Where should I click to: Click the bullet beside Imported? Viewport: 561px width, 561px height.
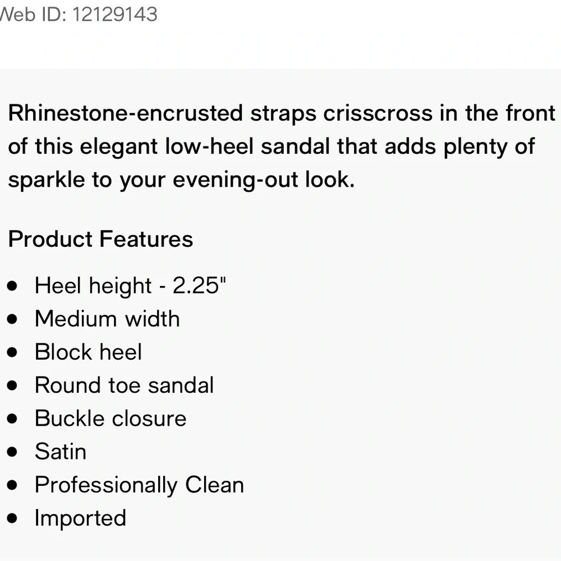point(13,518)
